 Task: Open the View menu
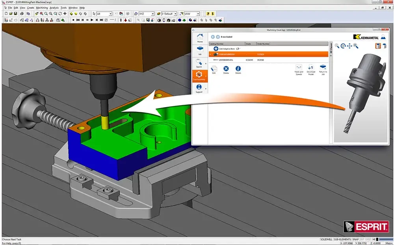[x=22, y=8]
